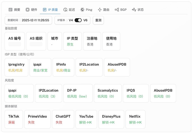Click 香港 under 使用地

[x=109, y=44]
